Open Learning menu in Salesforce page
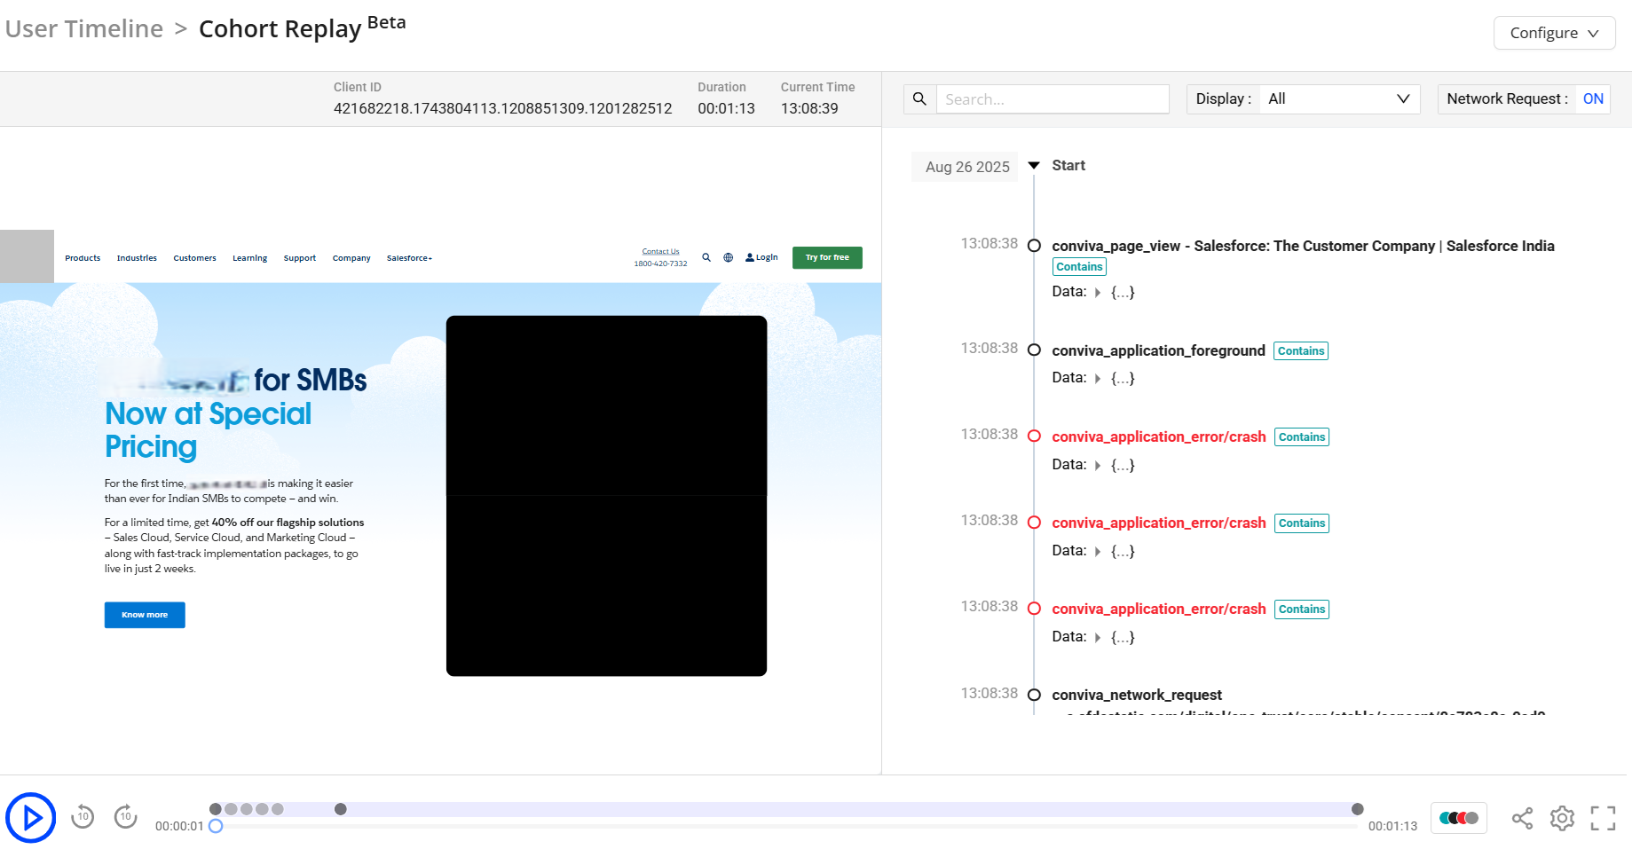 point(249,258)
